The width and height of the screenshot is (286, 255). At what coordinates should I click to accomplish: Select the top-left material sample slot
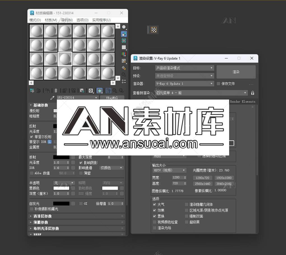pyautogui.click(x=36, y=31)
